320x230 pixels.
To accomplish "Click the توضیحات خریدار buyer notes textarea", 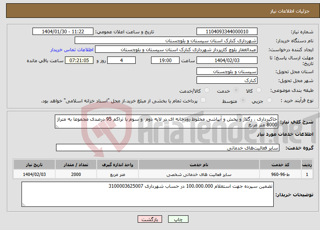I will point(147,194).
